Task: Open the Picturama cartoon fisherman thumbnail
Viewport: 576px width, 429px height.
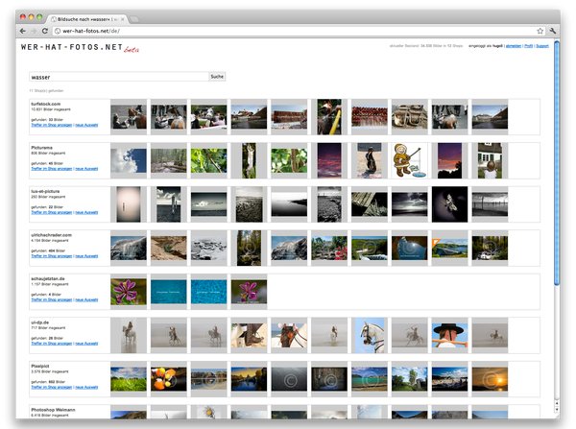Action: [410, 160]
